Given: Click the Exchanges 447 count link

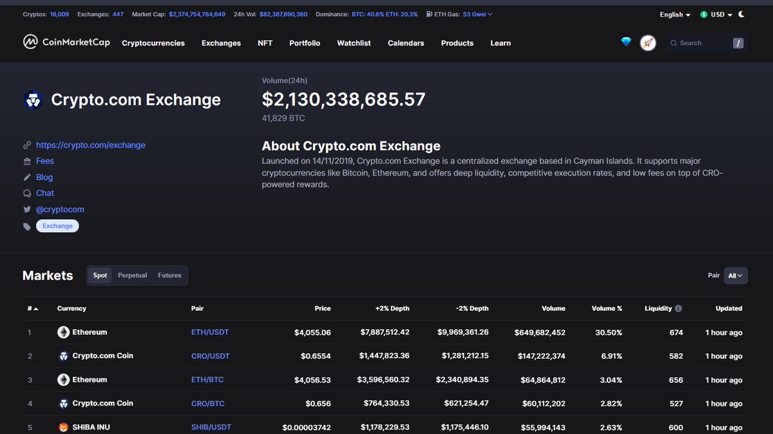Looking at the screenshot, I should tap(118, 14).
